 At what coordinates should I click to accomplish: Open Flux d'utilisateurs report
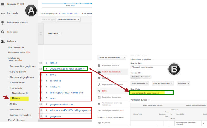click(17, 120)
